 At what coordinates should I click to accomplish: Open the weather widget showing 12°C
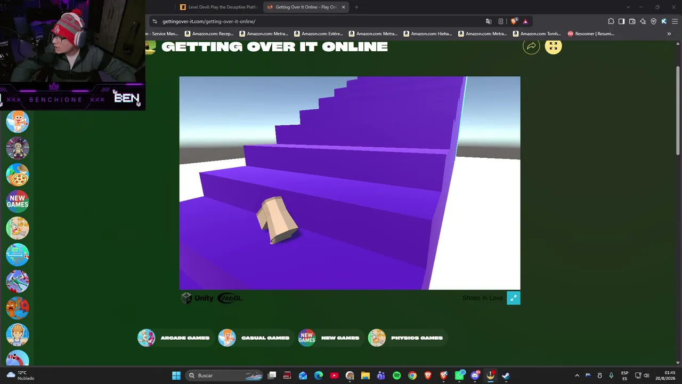click(x=20, y=375)
